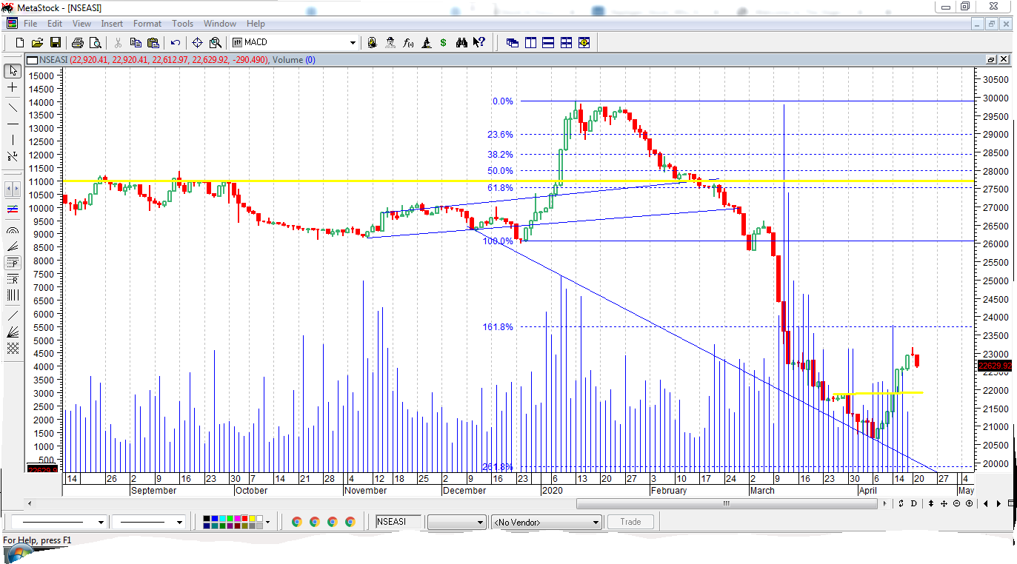This screenshot has width=1017, height=564.
Task: Select the Vertical Line tool
Action: click(13, 139)
